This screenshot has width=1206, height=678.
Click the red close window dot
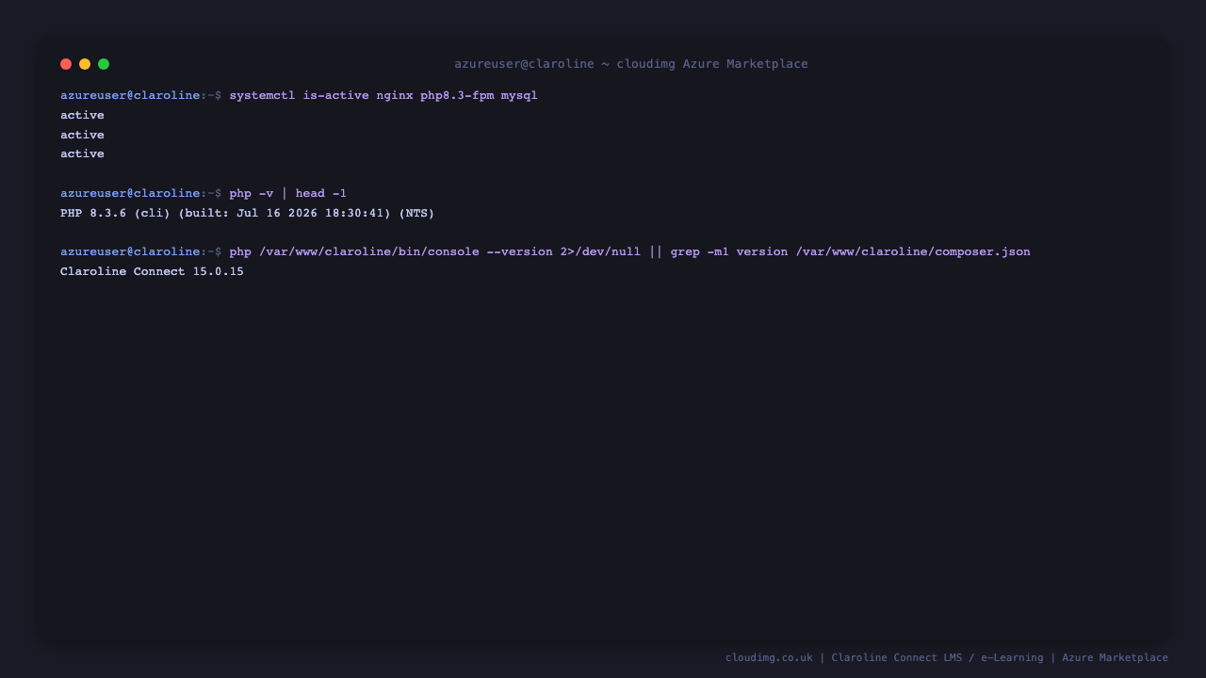tap(66, 64)
